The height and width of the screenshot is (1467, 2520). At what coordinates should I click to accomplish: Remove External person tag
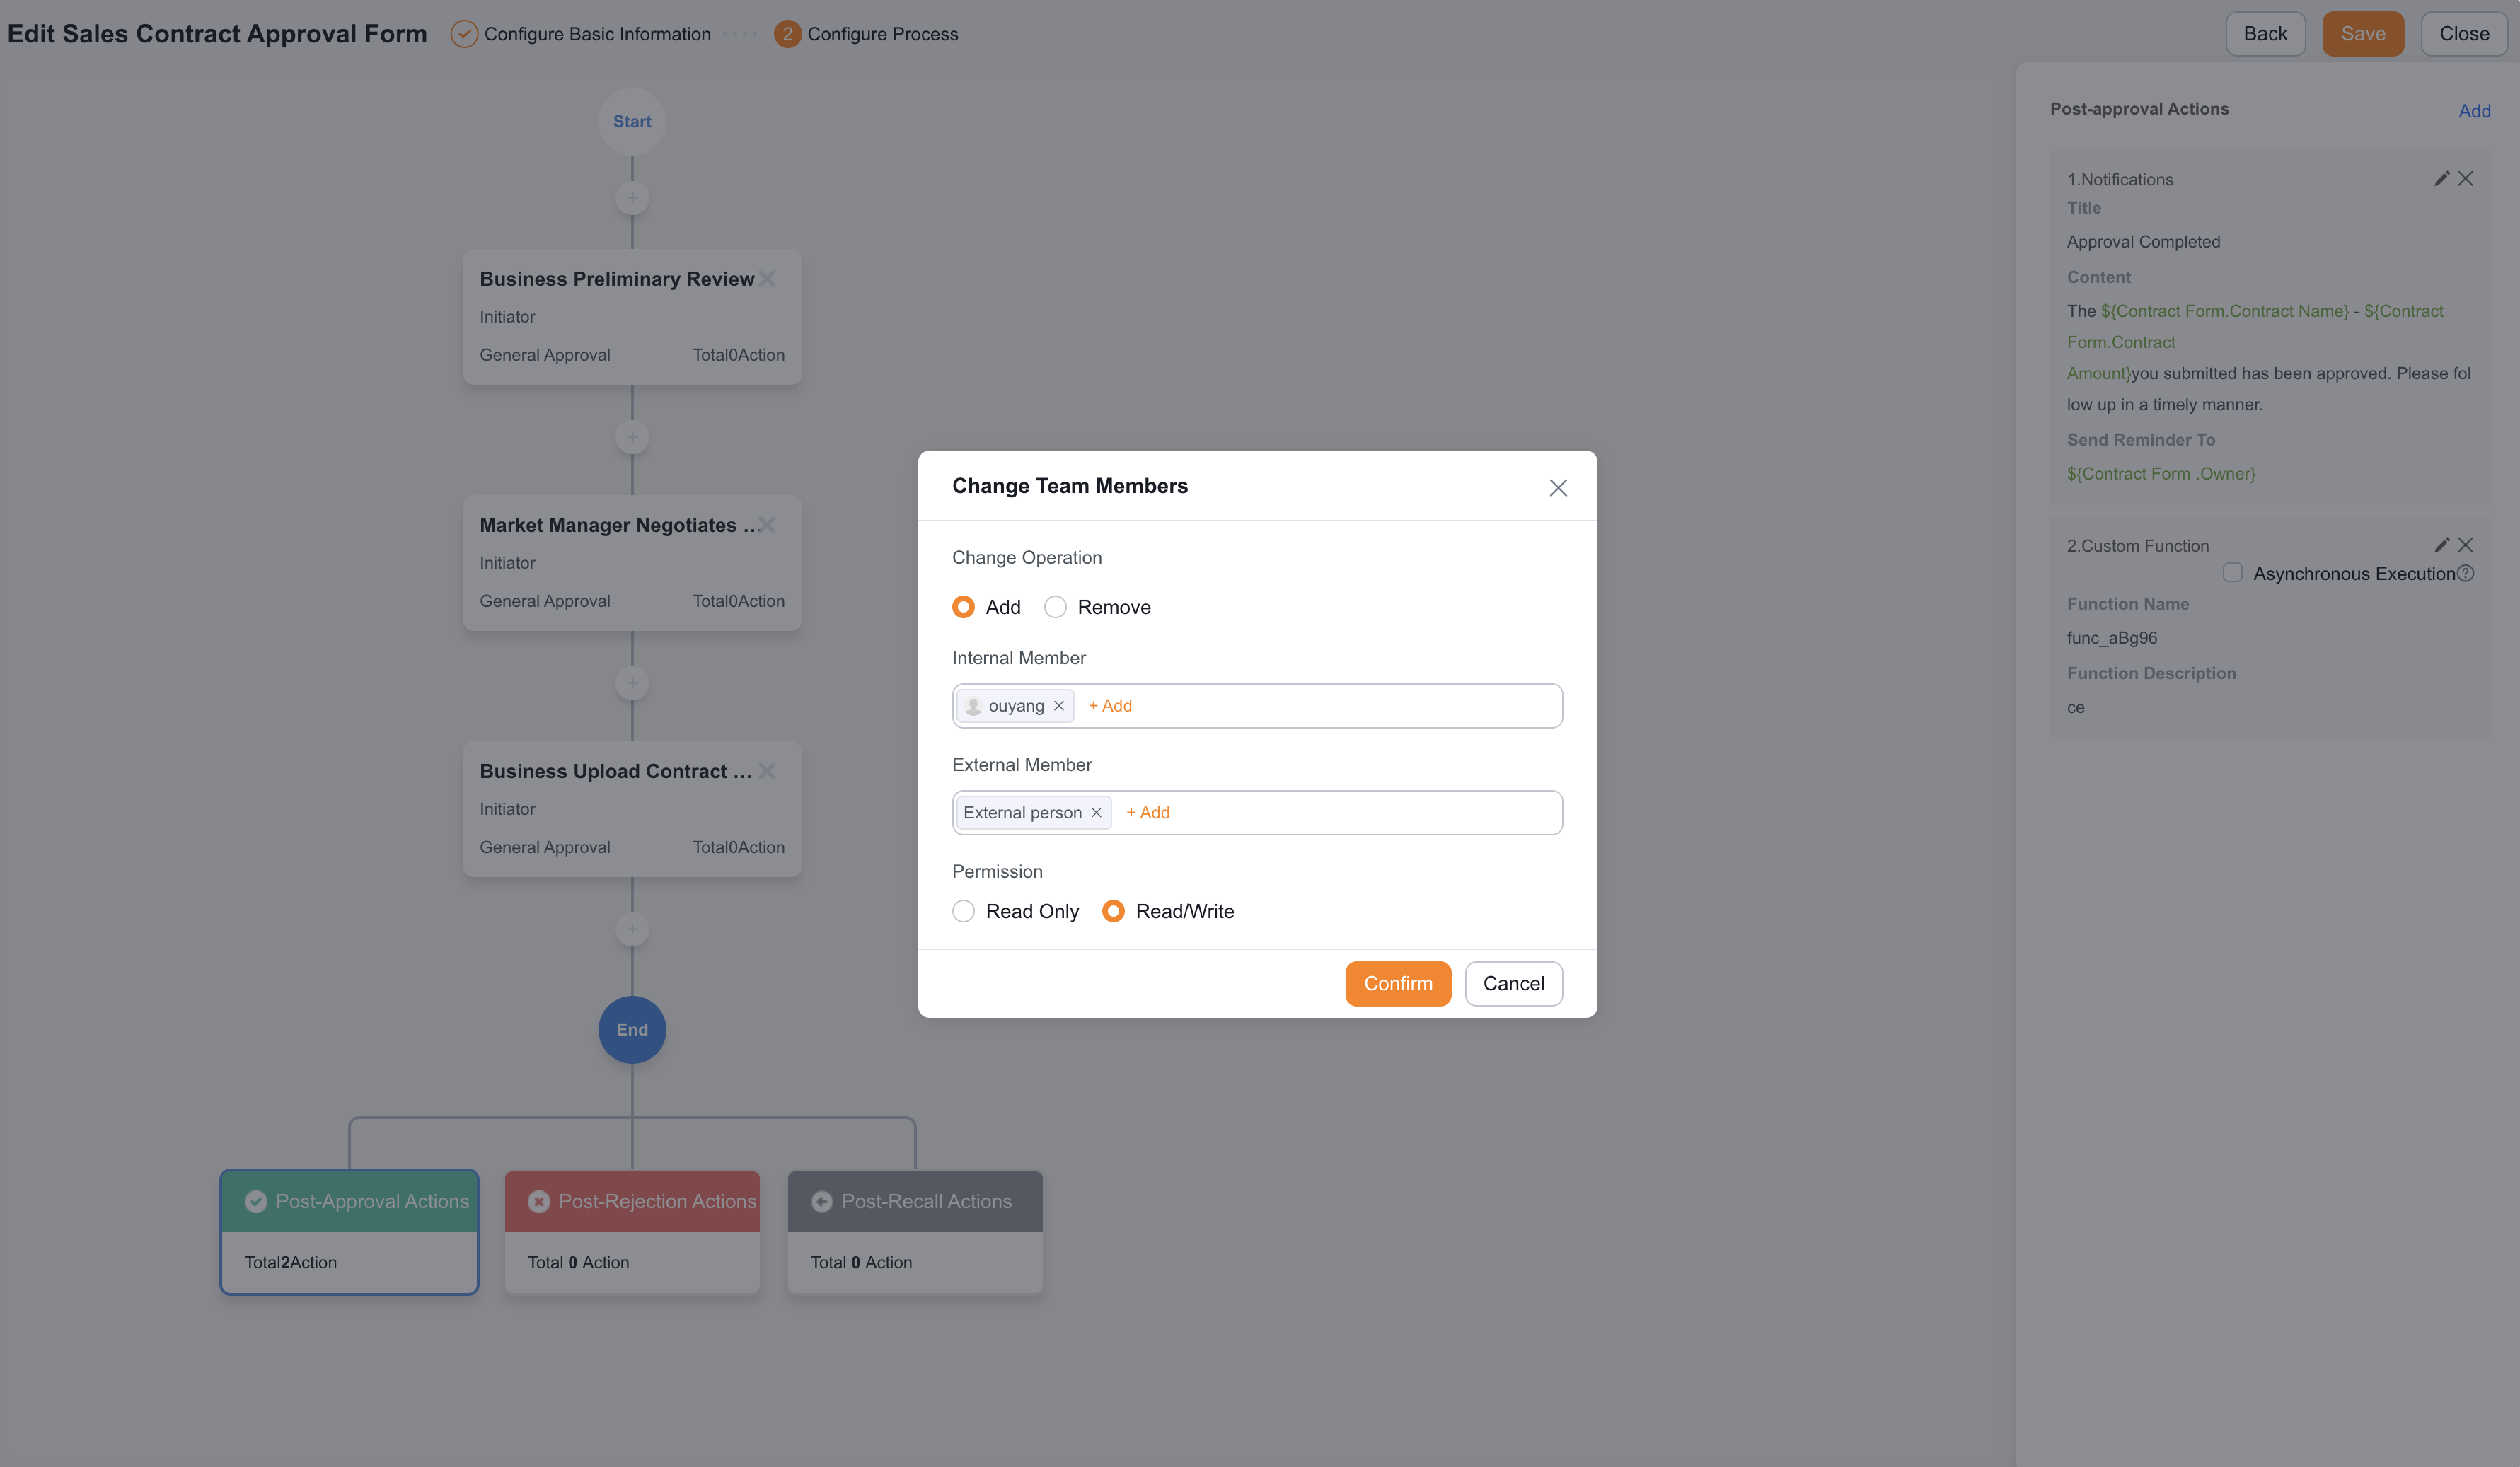coord(1096,813)
